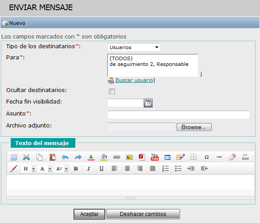Remove formatting with the eraser icon

(232, 157)
